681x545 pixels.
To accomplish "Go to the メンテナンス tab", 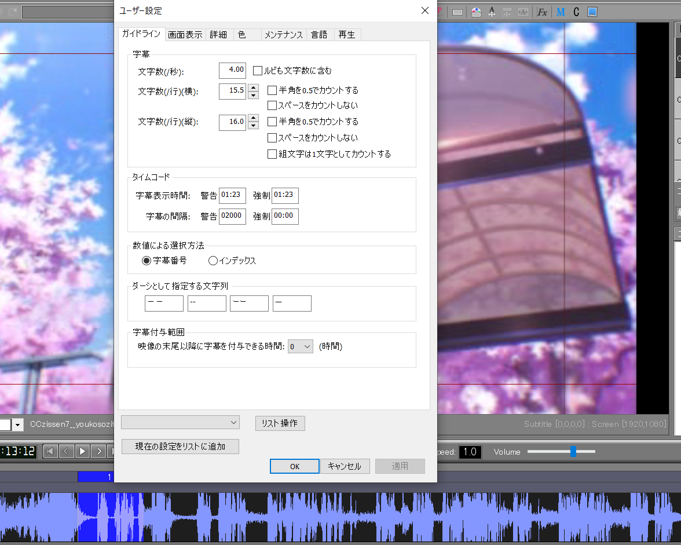I will click(284, 35).
